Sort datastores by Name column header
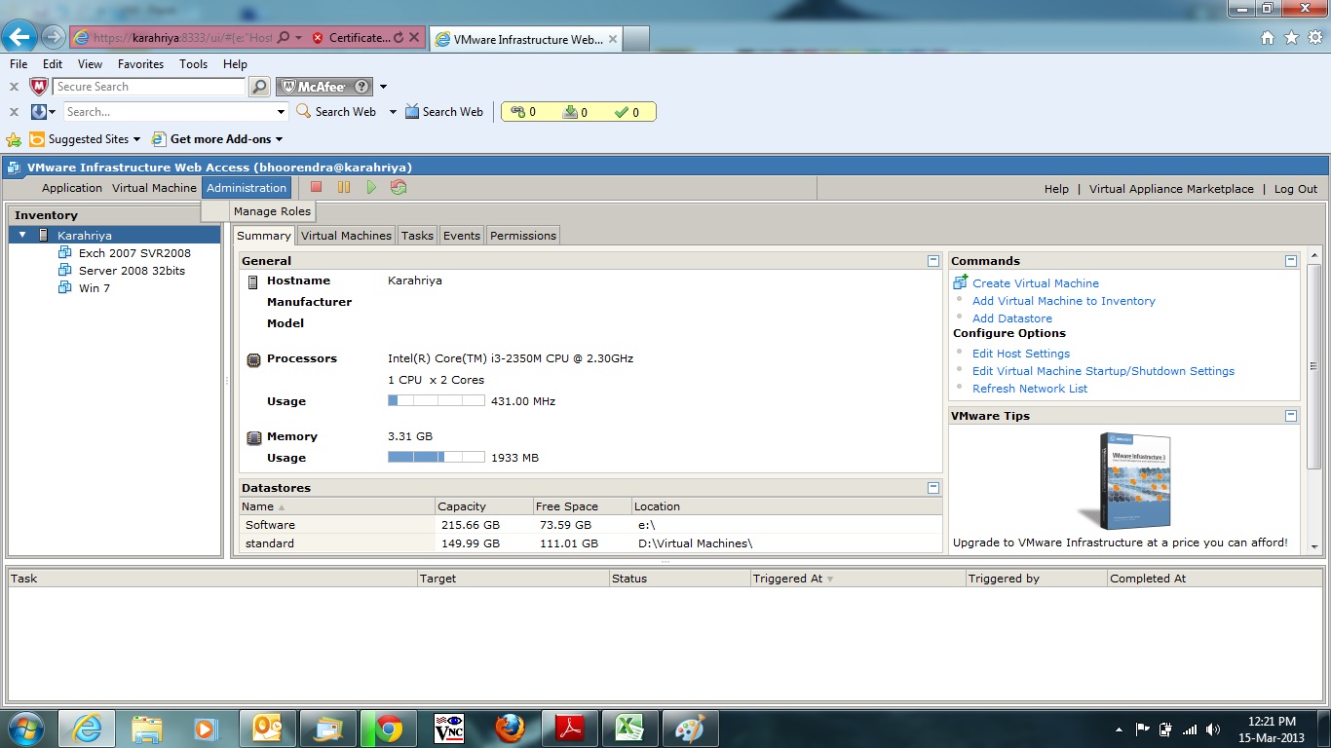The width and height of the screenshot is (1331, 748). coord(337,506)
